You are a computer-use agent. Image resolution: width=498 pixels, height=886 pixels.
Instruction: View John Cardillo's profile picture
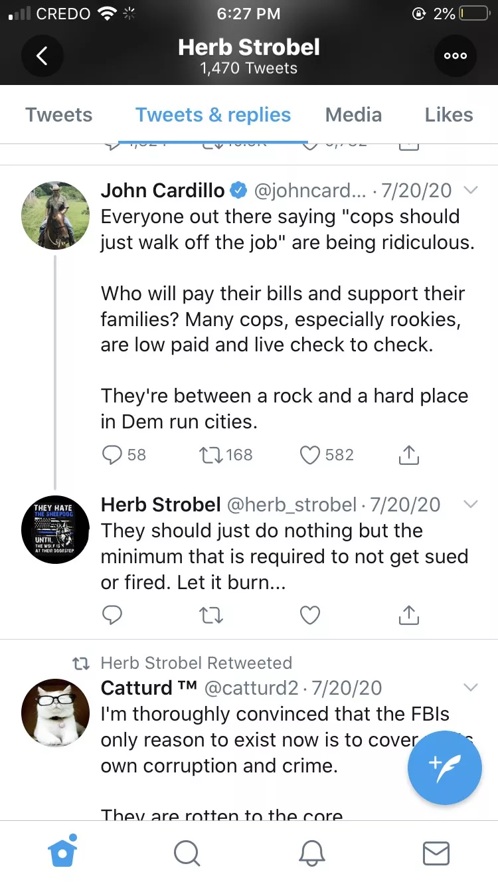click(x=56, y=215)
